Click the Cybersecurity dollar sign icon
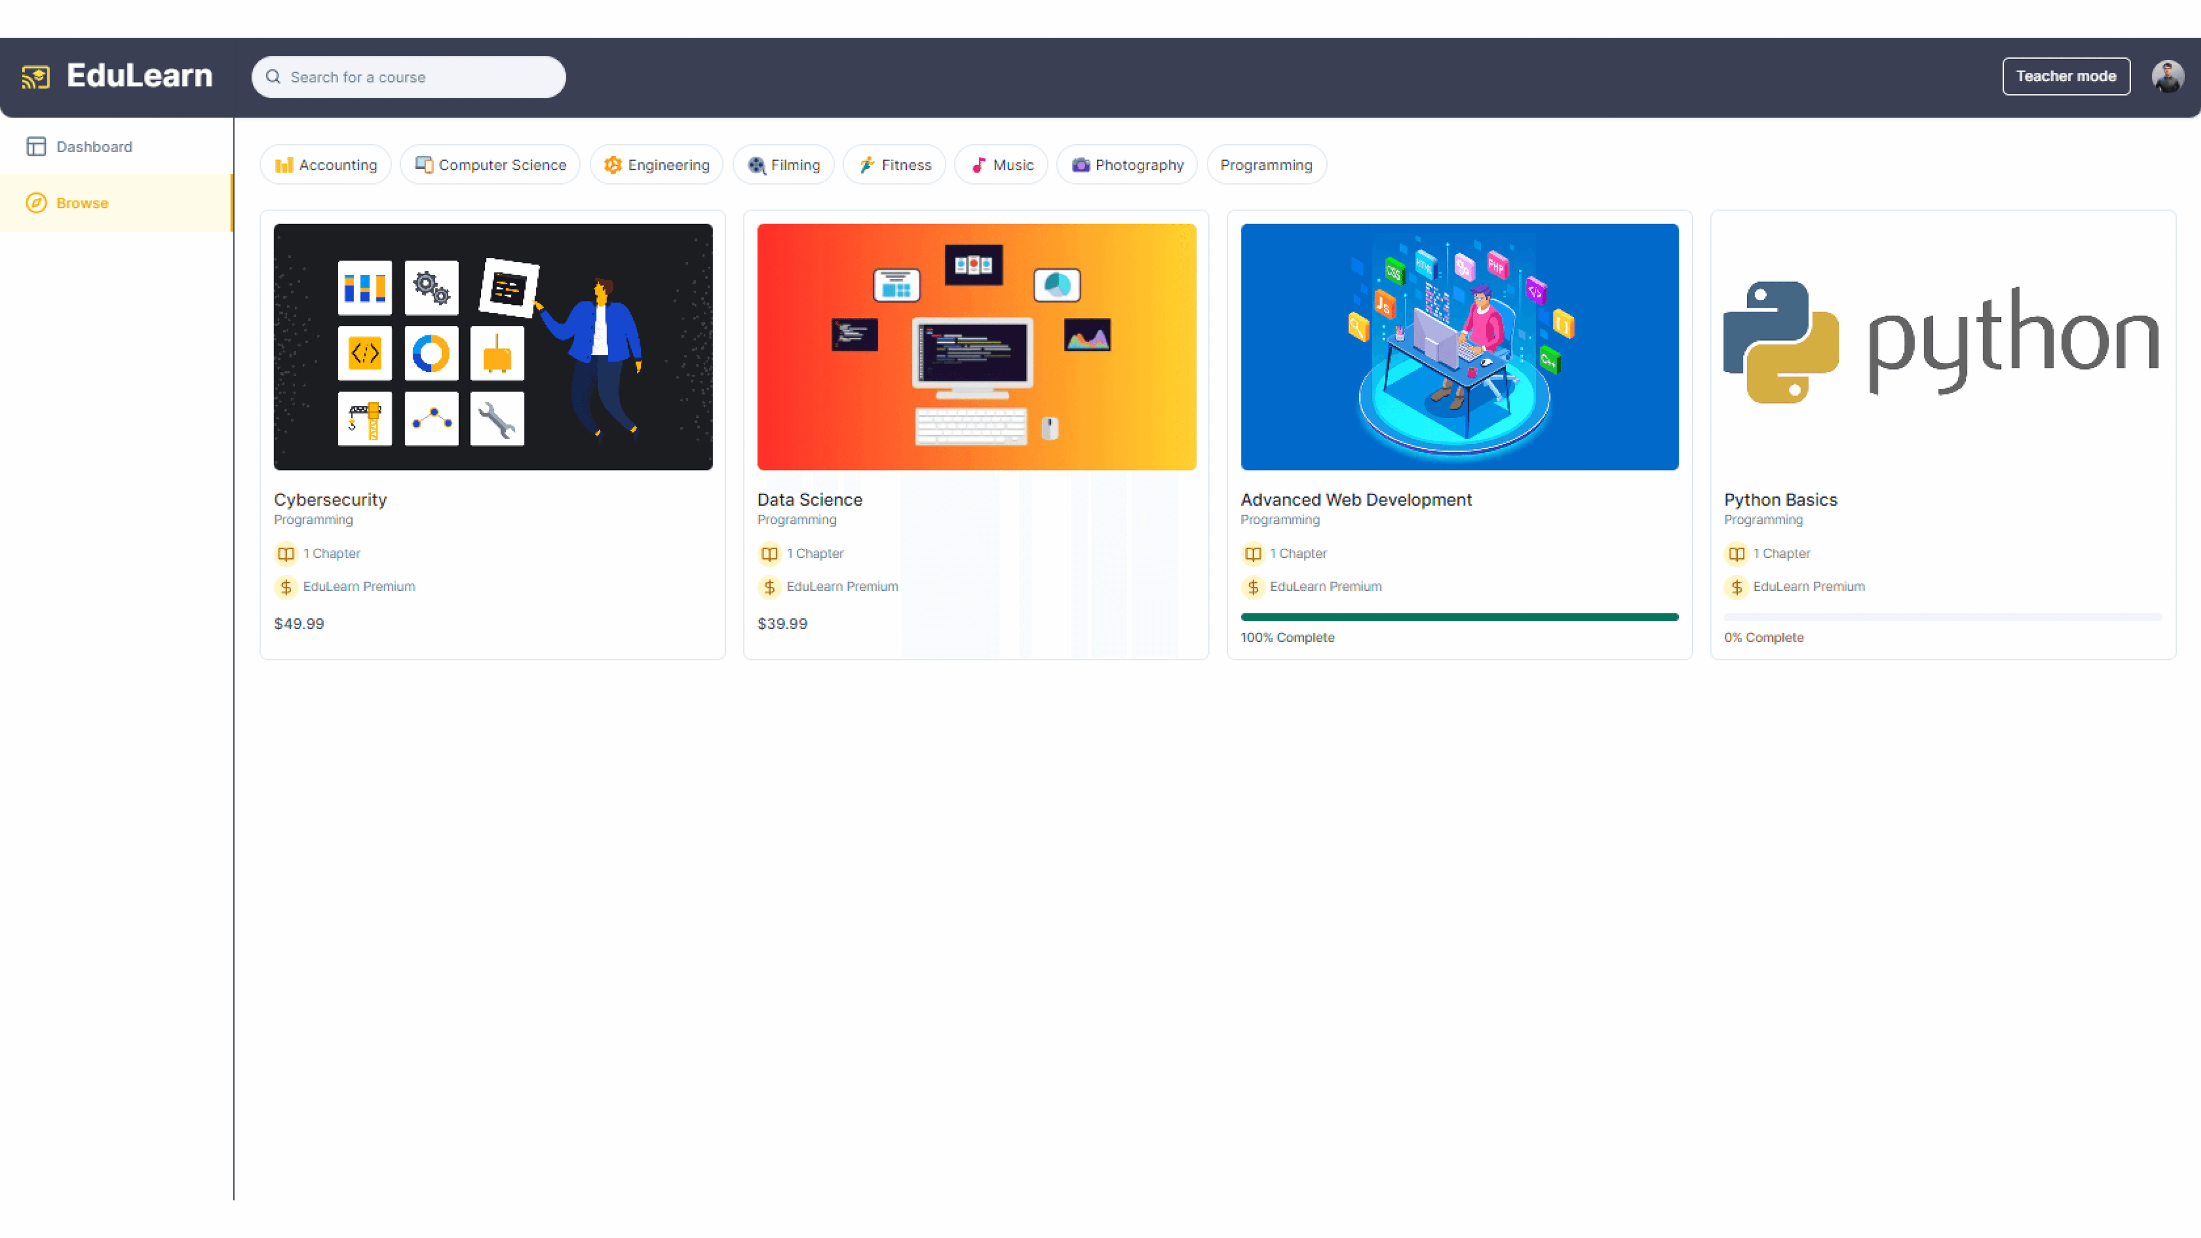 tap(286, 587)
